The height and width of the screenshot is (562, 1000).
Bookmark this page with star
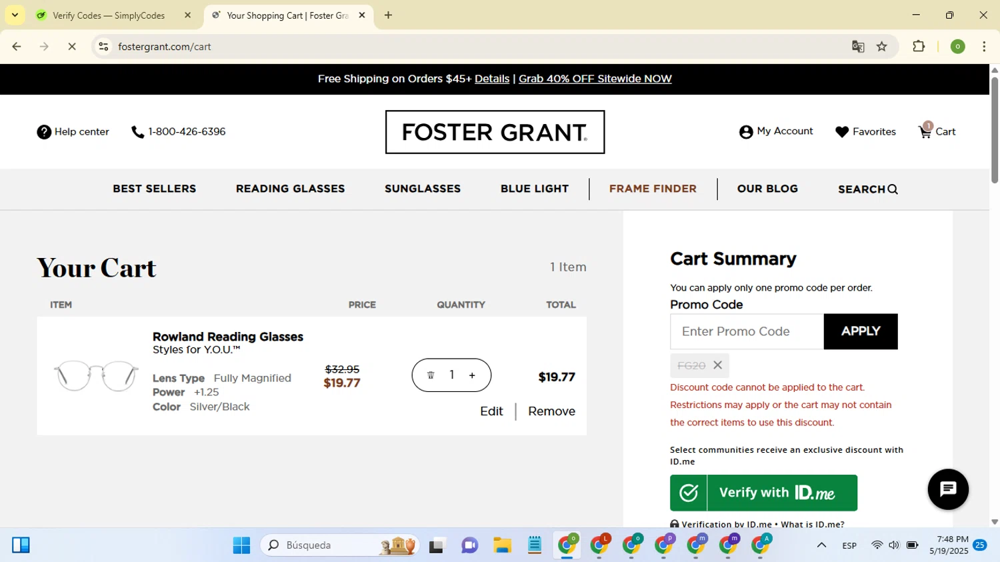pos(882,47)
